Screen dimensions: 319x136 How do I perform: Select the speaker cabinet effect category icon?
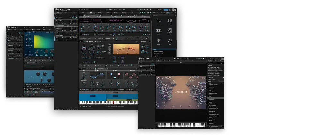pyautogui.click(x=170, y=20)
